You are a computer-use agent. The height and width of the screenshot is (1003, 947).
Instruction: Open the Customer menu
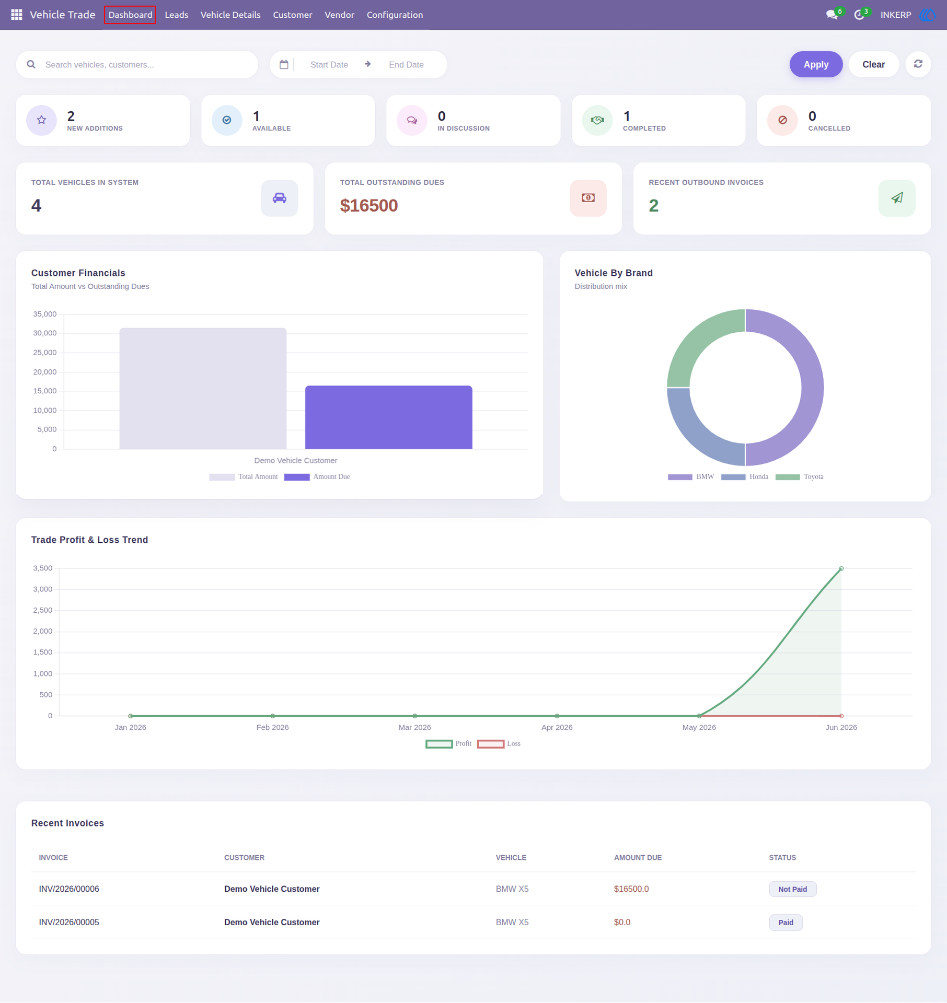tap(292, 15)
